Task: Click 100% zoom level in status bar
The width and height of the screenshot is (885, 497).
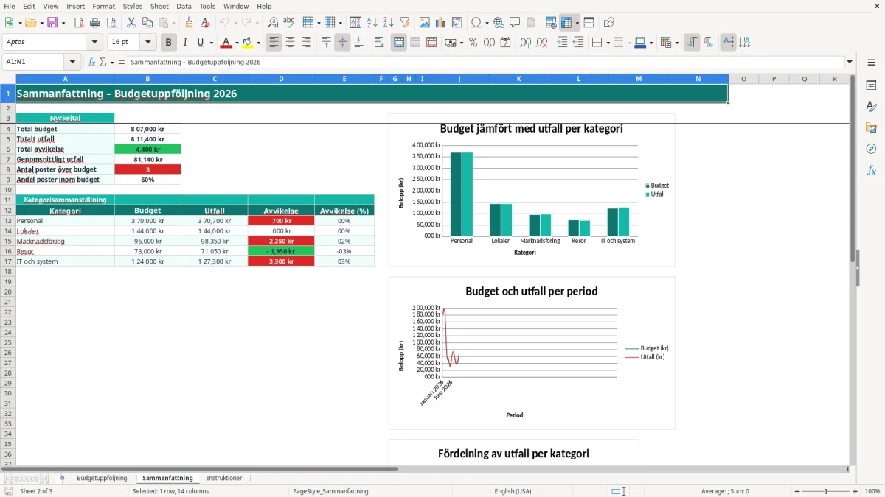Action: pyautogui.click(x=872, y=491)
